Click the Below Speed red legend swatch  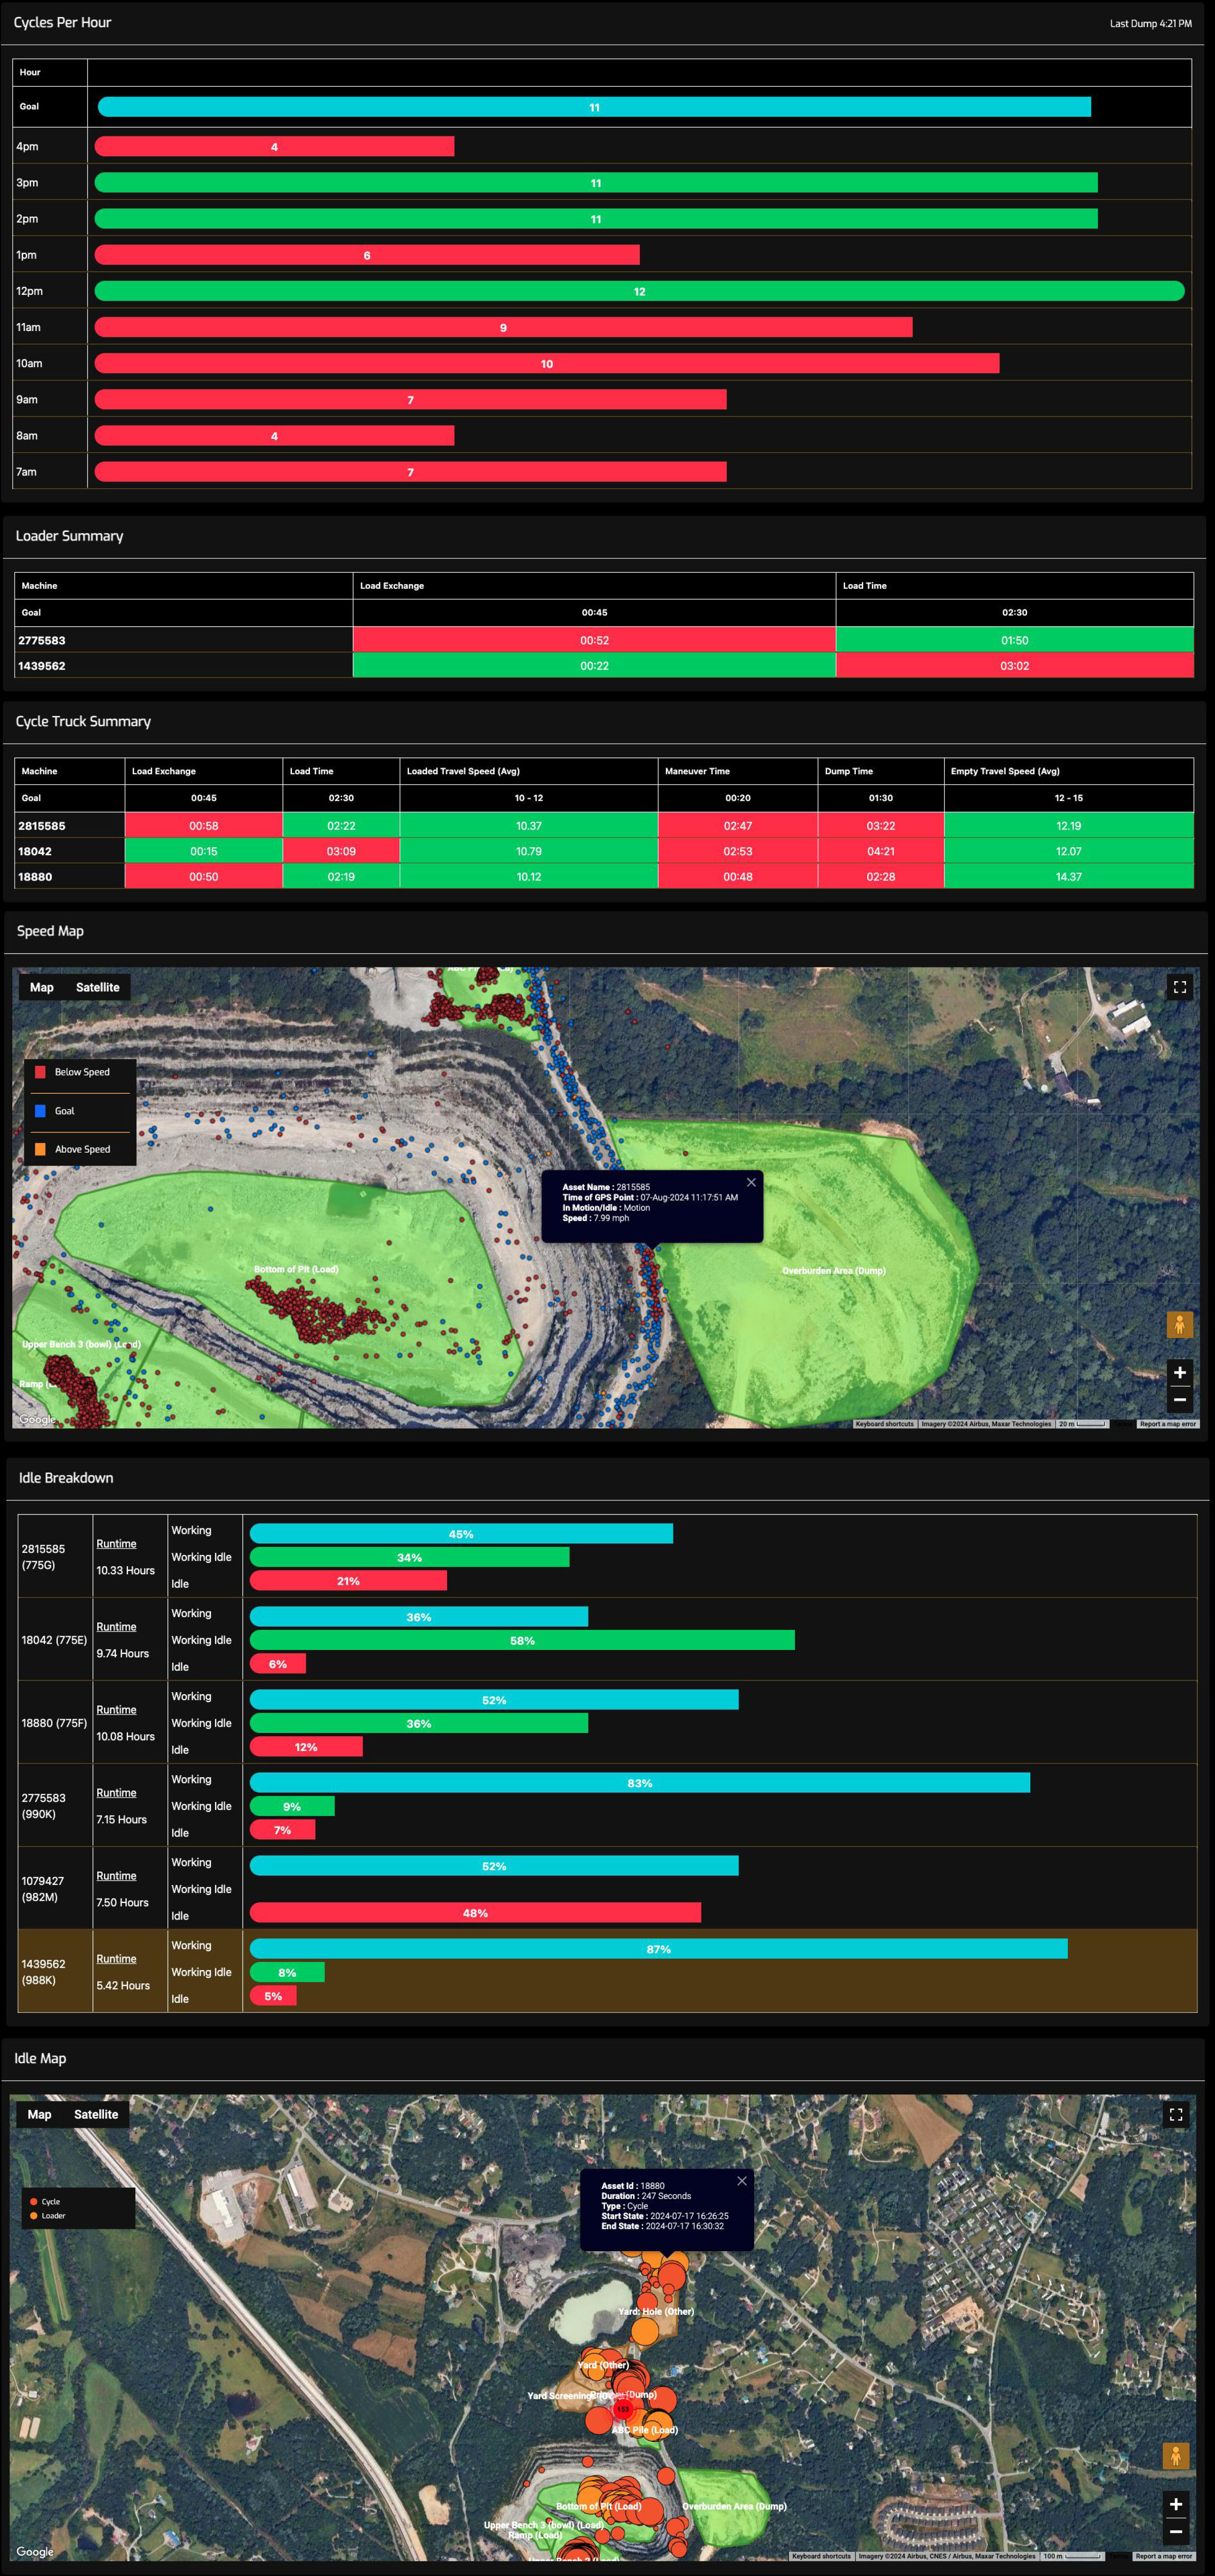(x=40, y=1072)
